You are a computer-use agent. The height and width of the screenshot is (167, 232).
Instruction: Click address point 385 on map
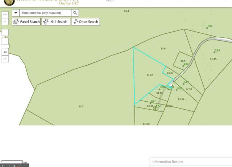(x=214, y=52)
